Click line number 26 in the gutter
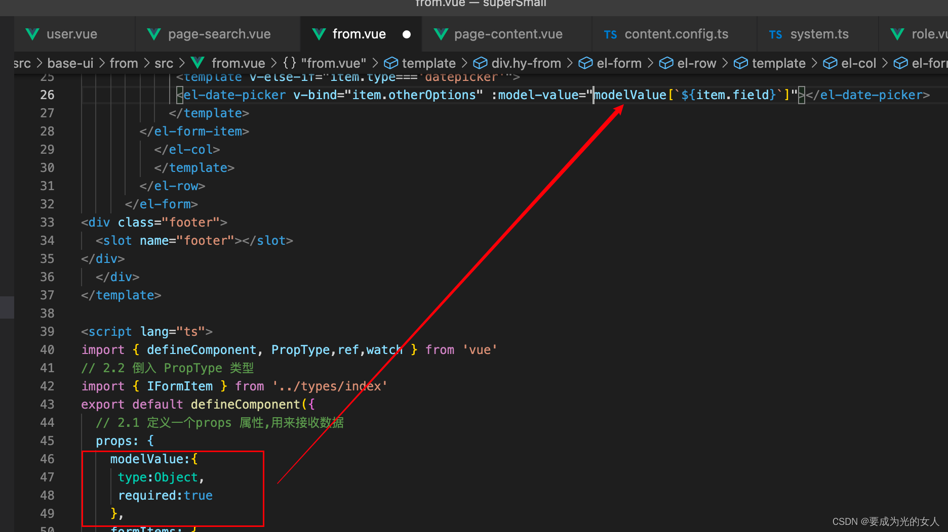 (47, 95)
